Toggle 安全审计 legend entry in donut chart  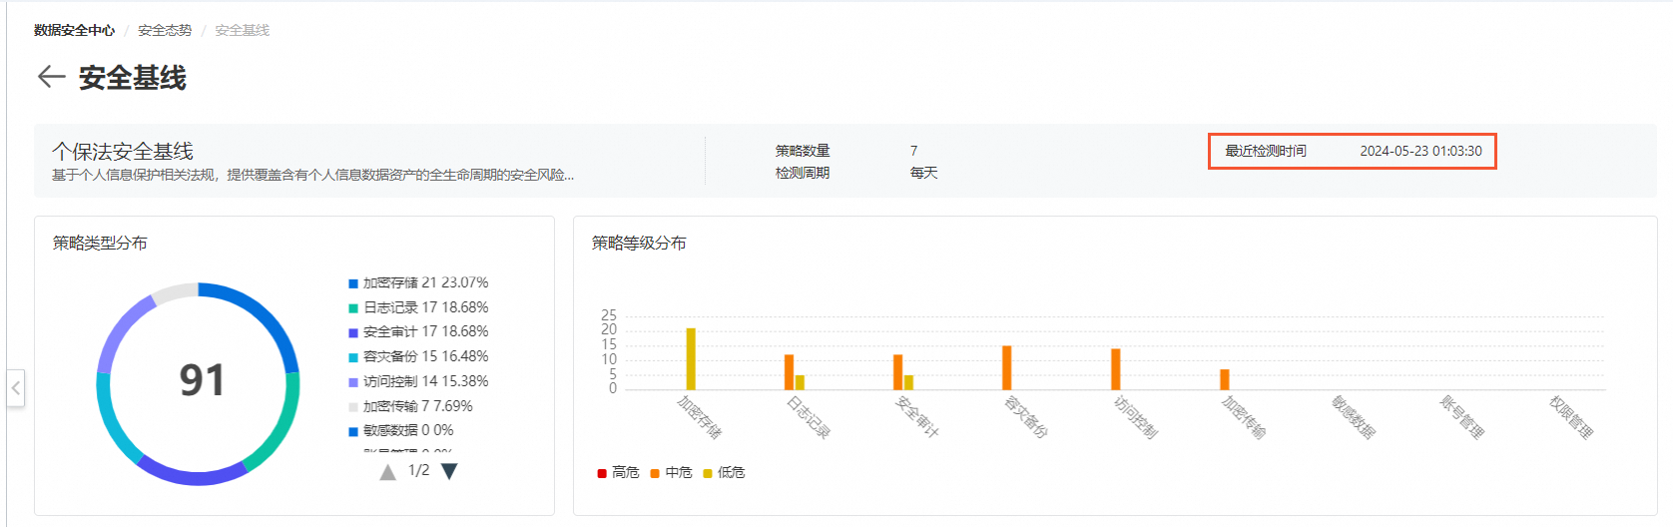pos(418,331)
